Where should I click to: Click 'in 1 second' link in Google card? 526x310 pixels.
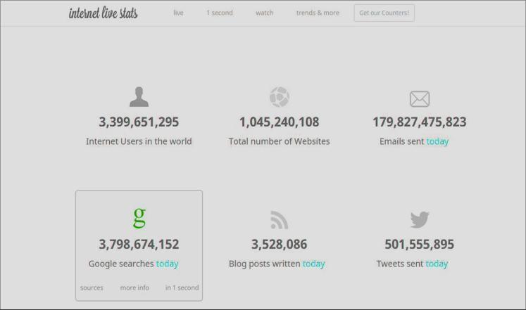[182, 288]
